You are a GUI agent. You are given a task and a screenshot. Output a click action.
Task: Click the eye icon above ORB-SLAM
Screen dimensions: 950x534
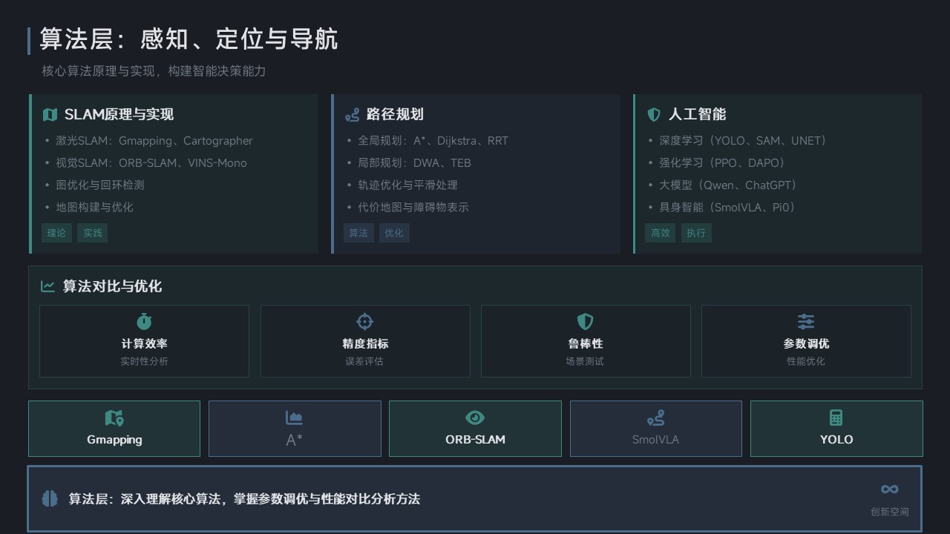point(475,418)
